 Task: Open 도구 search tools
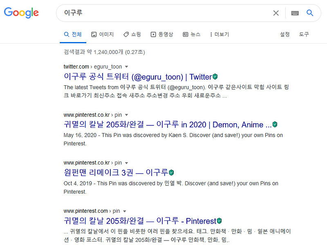[304, 34]
